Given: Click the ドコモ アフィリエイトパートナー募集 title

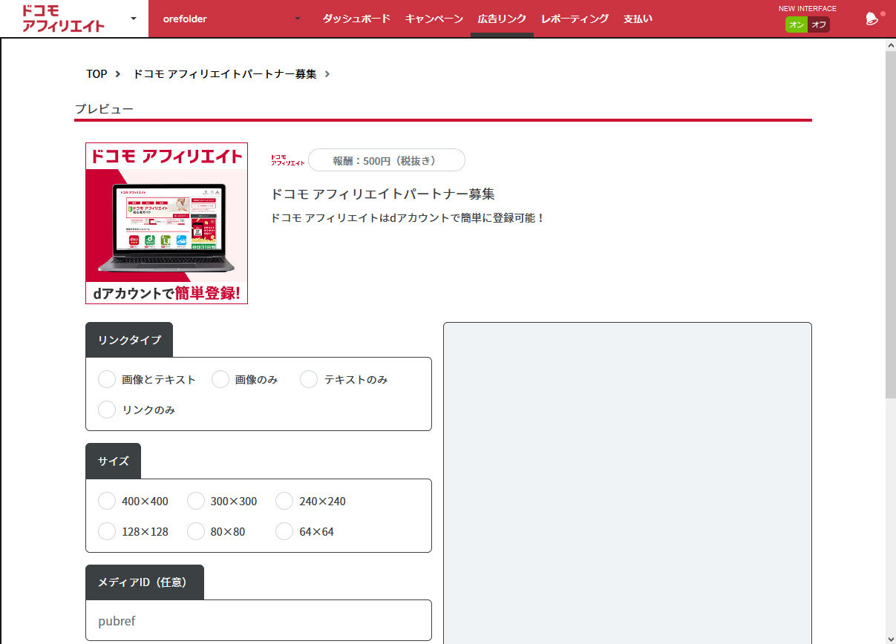Looking at the screenshot, I should click(x=383, y=194).
